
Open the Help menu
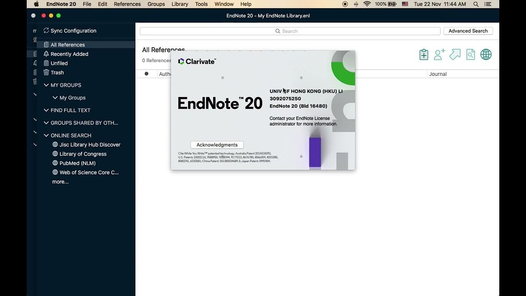point(246,4)
